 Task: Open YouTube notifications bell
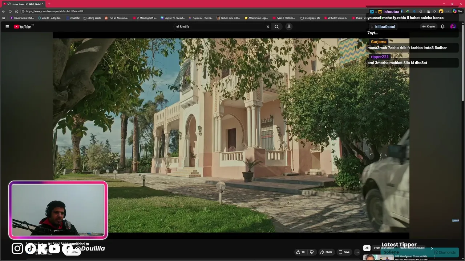click(x=442, y=26)
